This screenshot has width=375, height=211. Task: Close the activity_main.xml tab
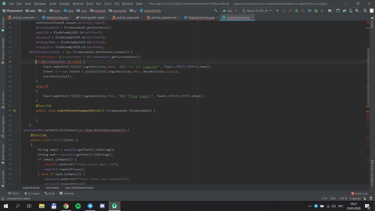pos(37,18)
